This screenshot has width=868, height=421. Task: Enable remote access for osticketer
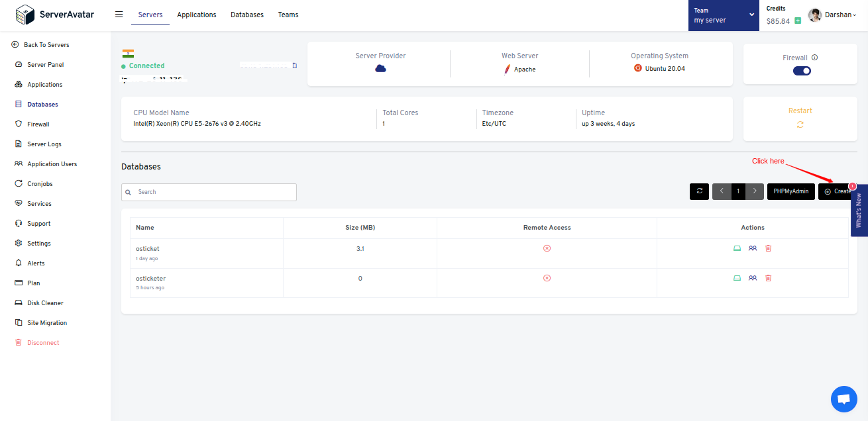547,278
